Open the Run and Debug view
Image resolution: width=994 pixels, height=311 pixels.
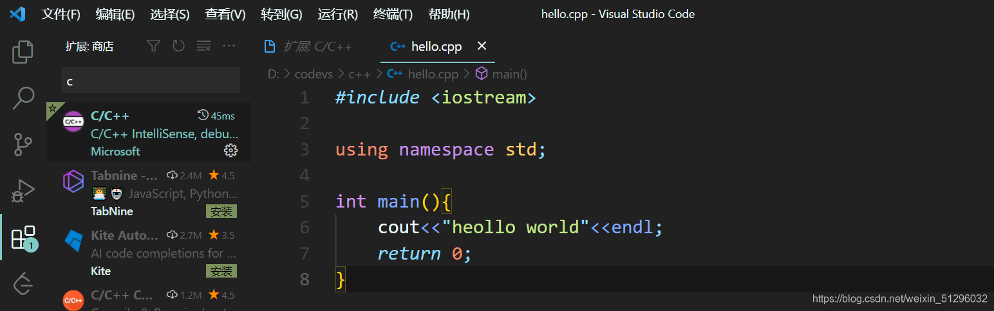coord(23,191)
